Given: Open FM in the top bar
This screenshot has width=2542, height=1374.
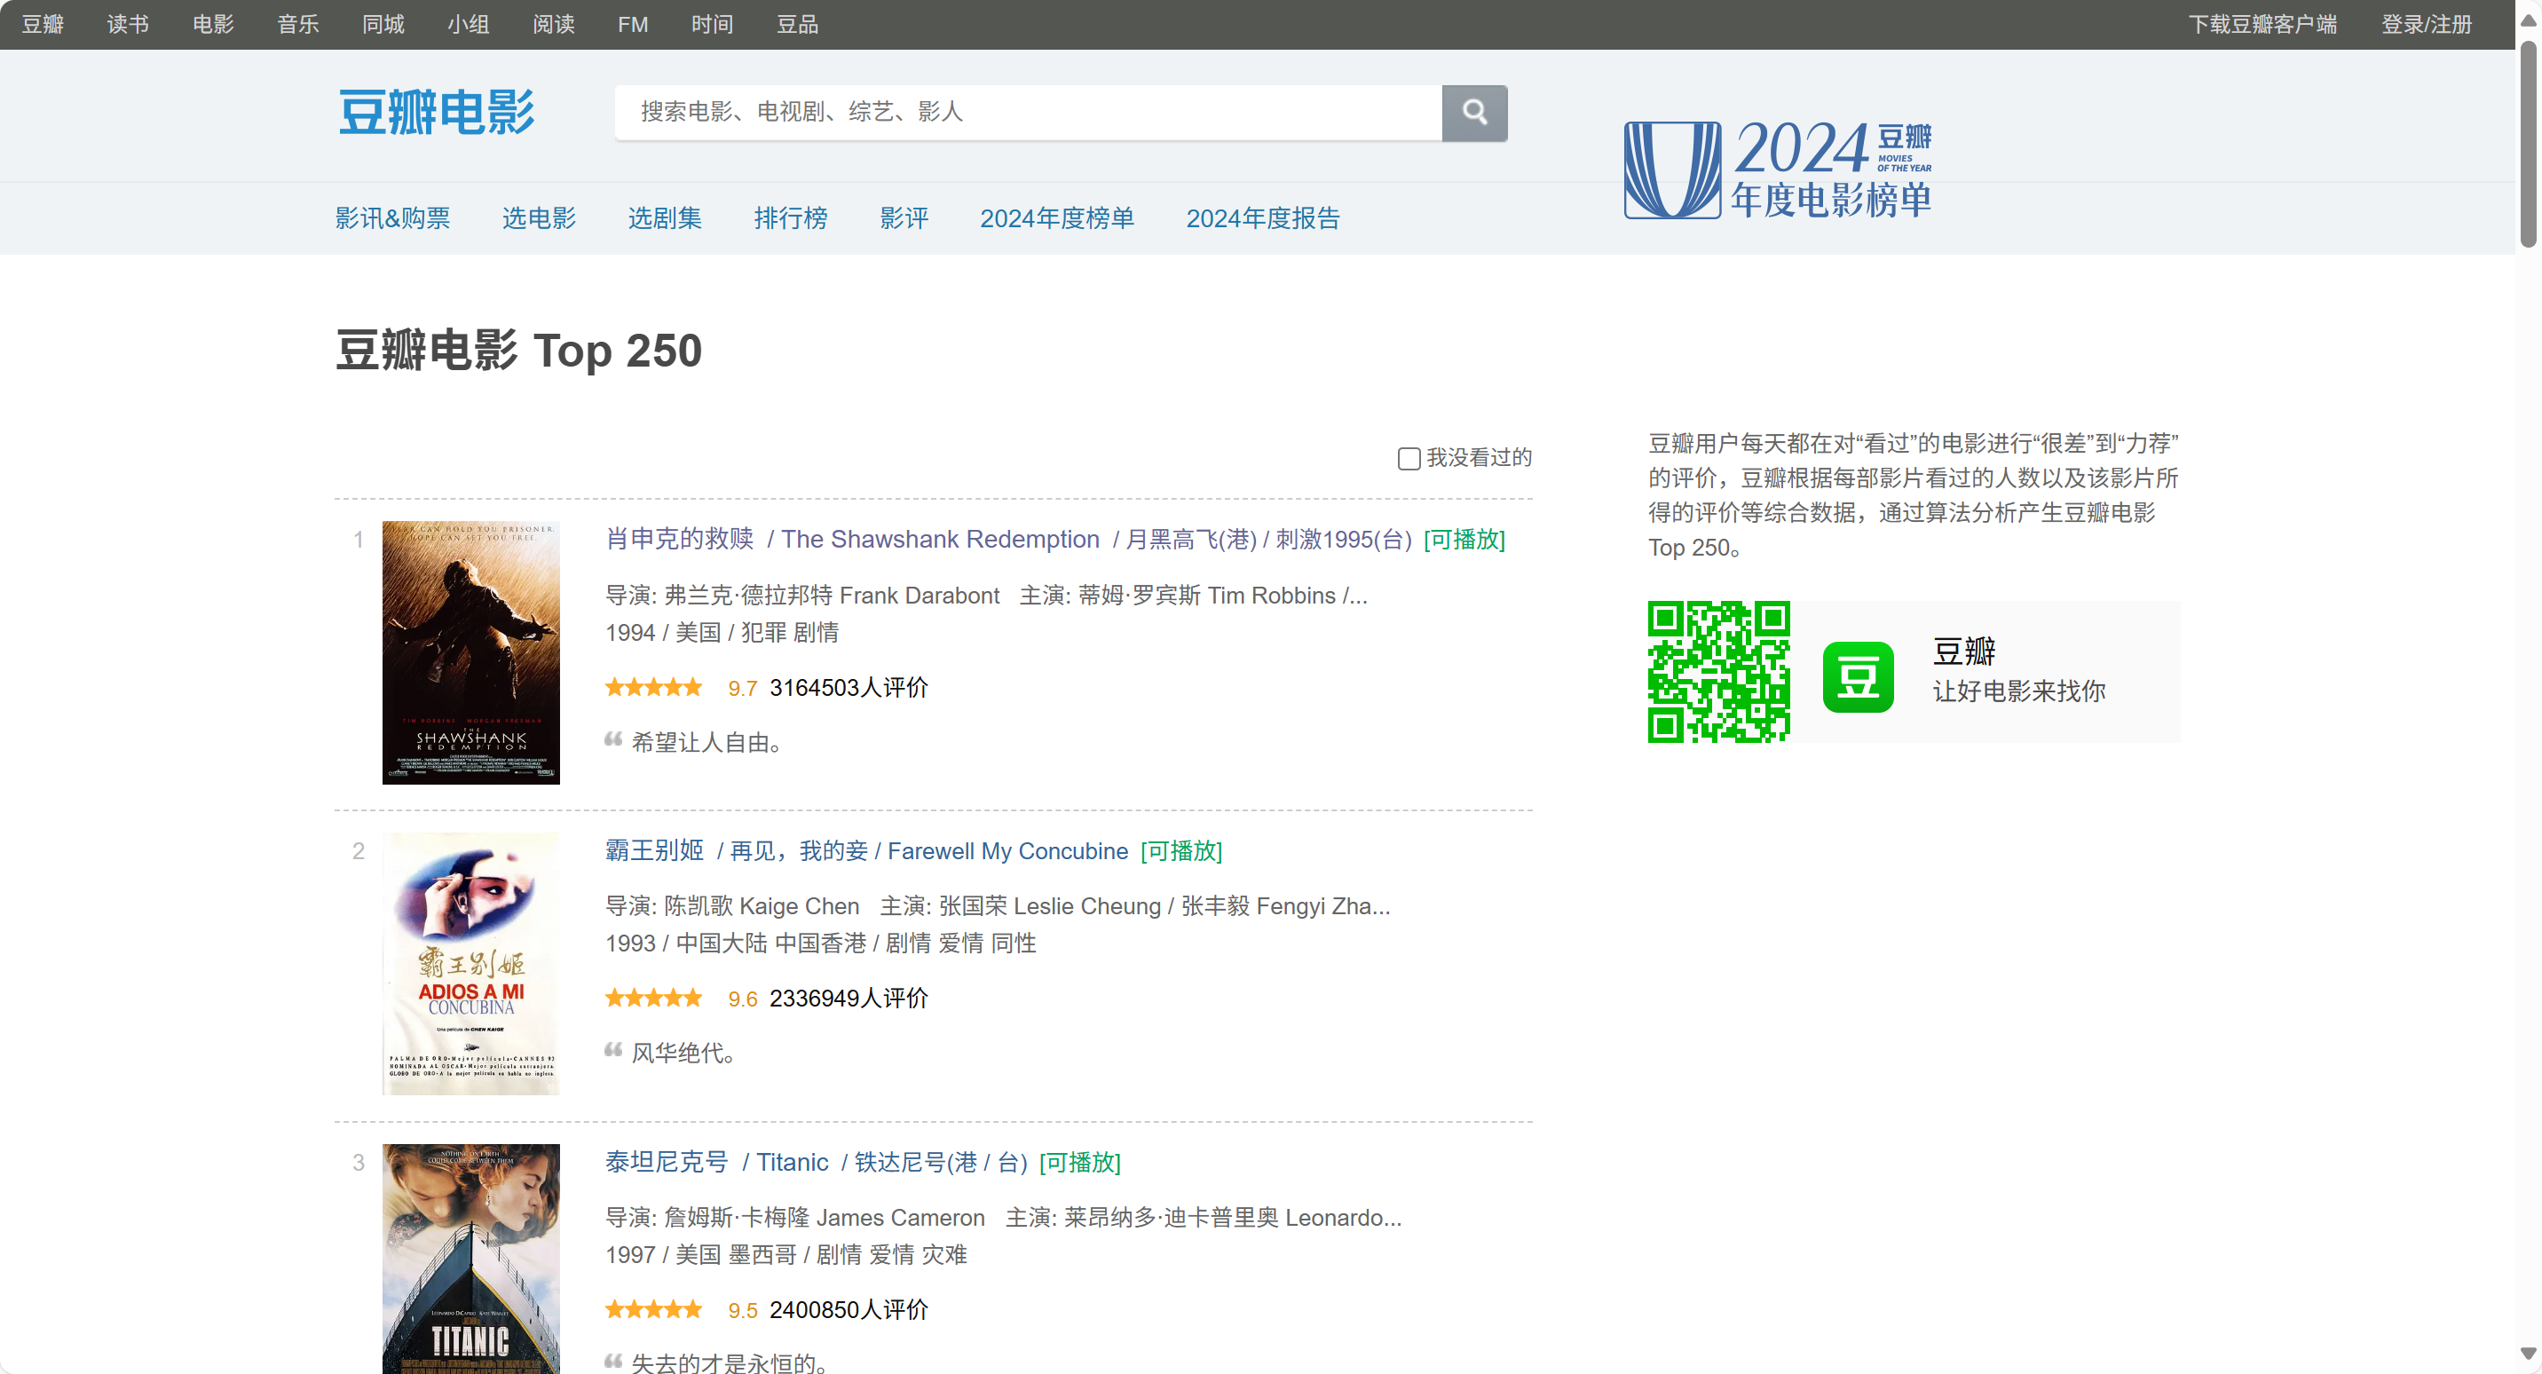Looking at the screenshot, I should [x=633, y=25].
